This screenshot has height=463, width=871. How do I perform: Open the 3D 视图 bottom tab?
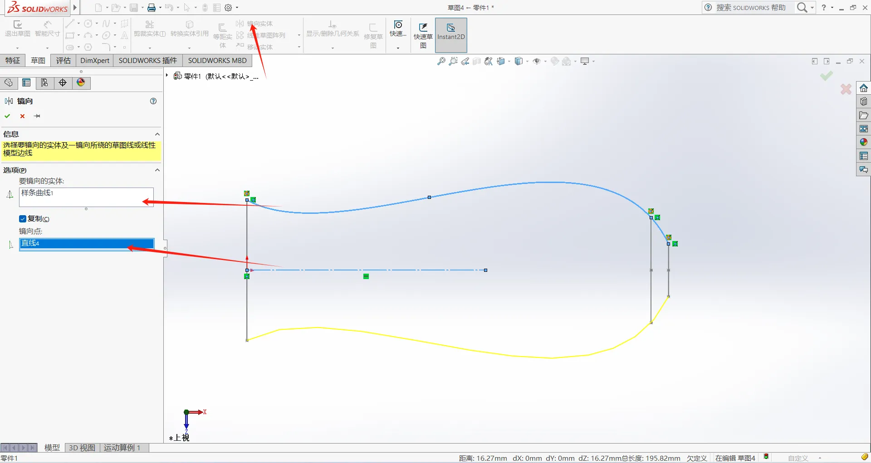[82, 448]
